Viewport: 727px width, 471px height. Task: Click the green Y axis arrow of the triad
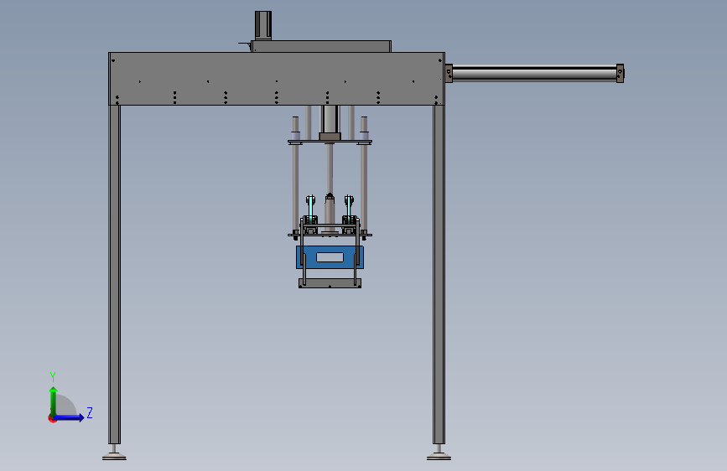[x=54, y=401]
